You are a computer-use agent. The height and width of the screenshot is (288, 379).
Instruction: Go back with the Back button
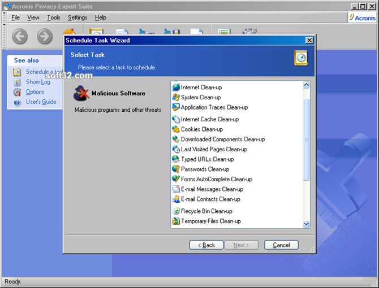206,245
